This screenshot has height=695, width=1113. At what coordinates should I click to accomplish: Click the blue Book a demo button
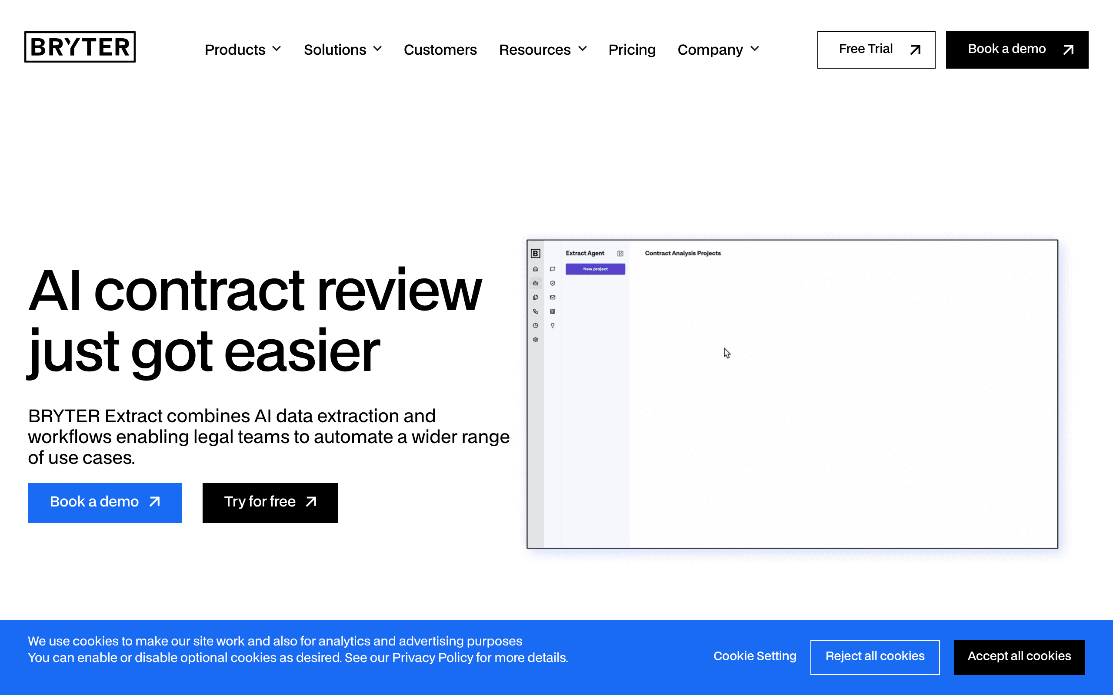tap(104, 503)
